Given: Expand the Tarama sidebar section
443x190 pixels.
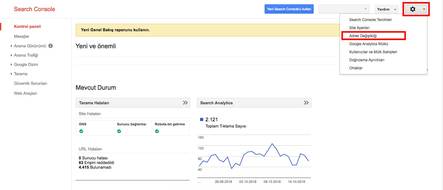Looking at the screenshot, I should tap(11, 74).
